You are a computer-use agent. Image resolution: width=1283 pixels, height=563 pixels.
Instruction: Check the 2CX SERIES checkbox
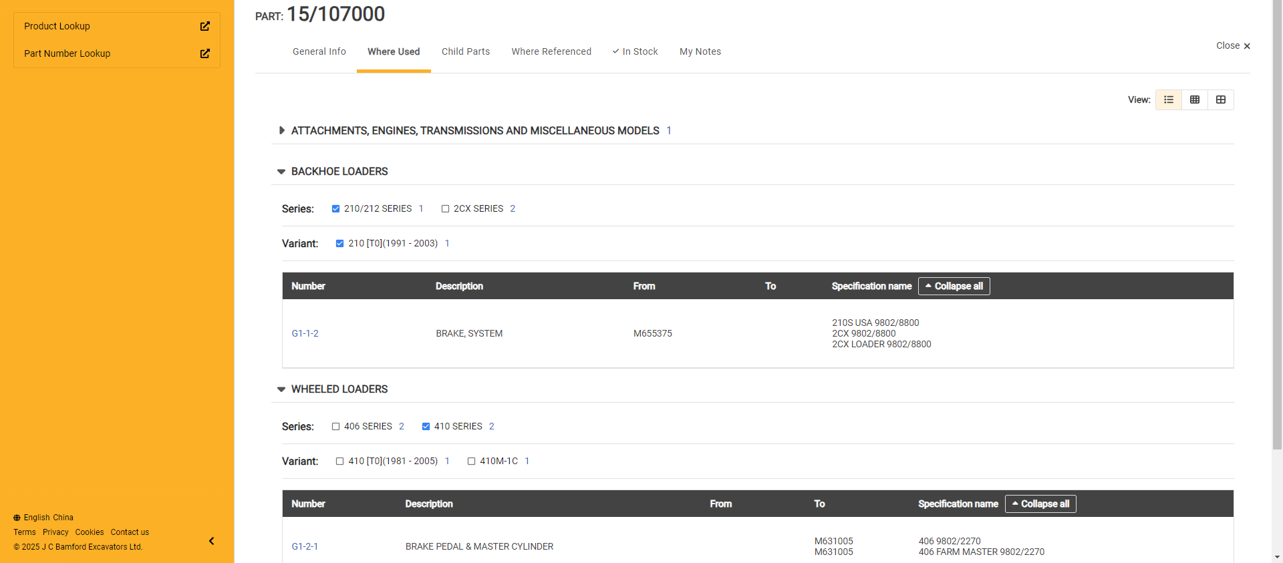point(445,209)
